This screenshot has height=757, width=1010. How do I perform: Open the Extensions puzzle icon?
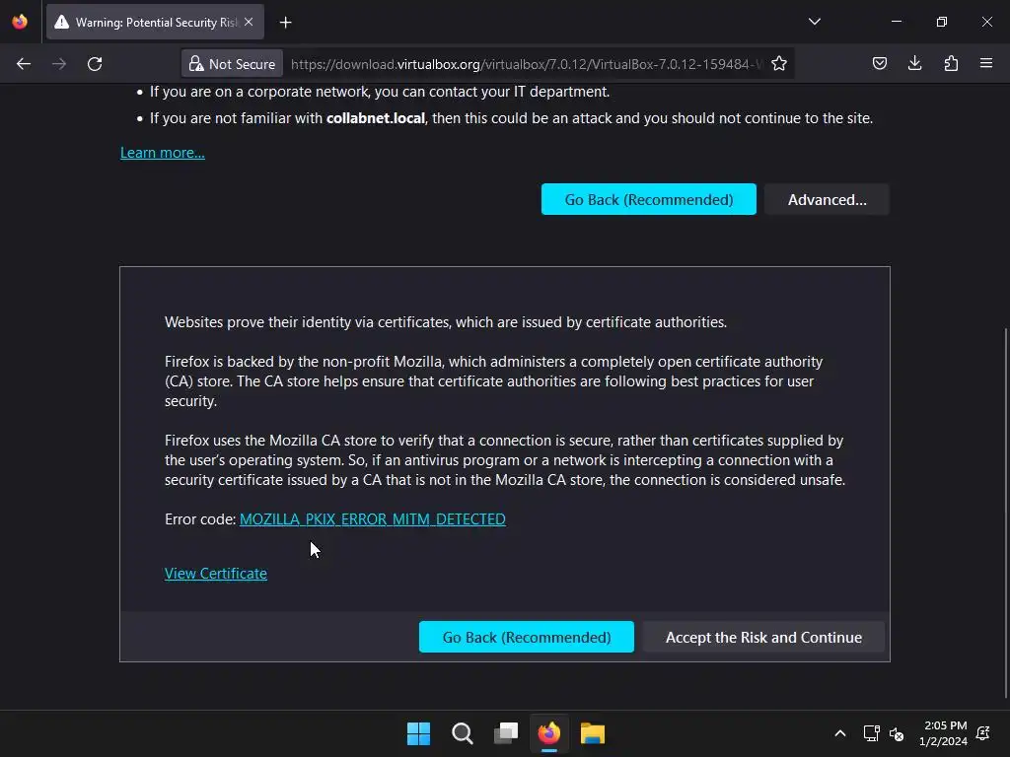951,63
